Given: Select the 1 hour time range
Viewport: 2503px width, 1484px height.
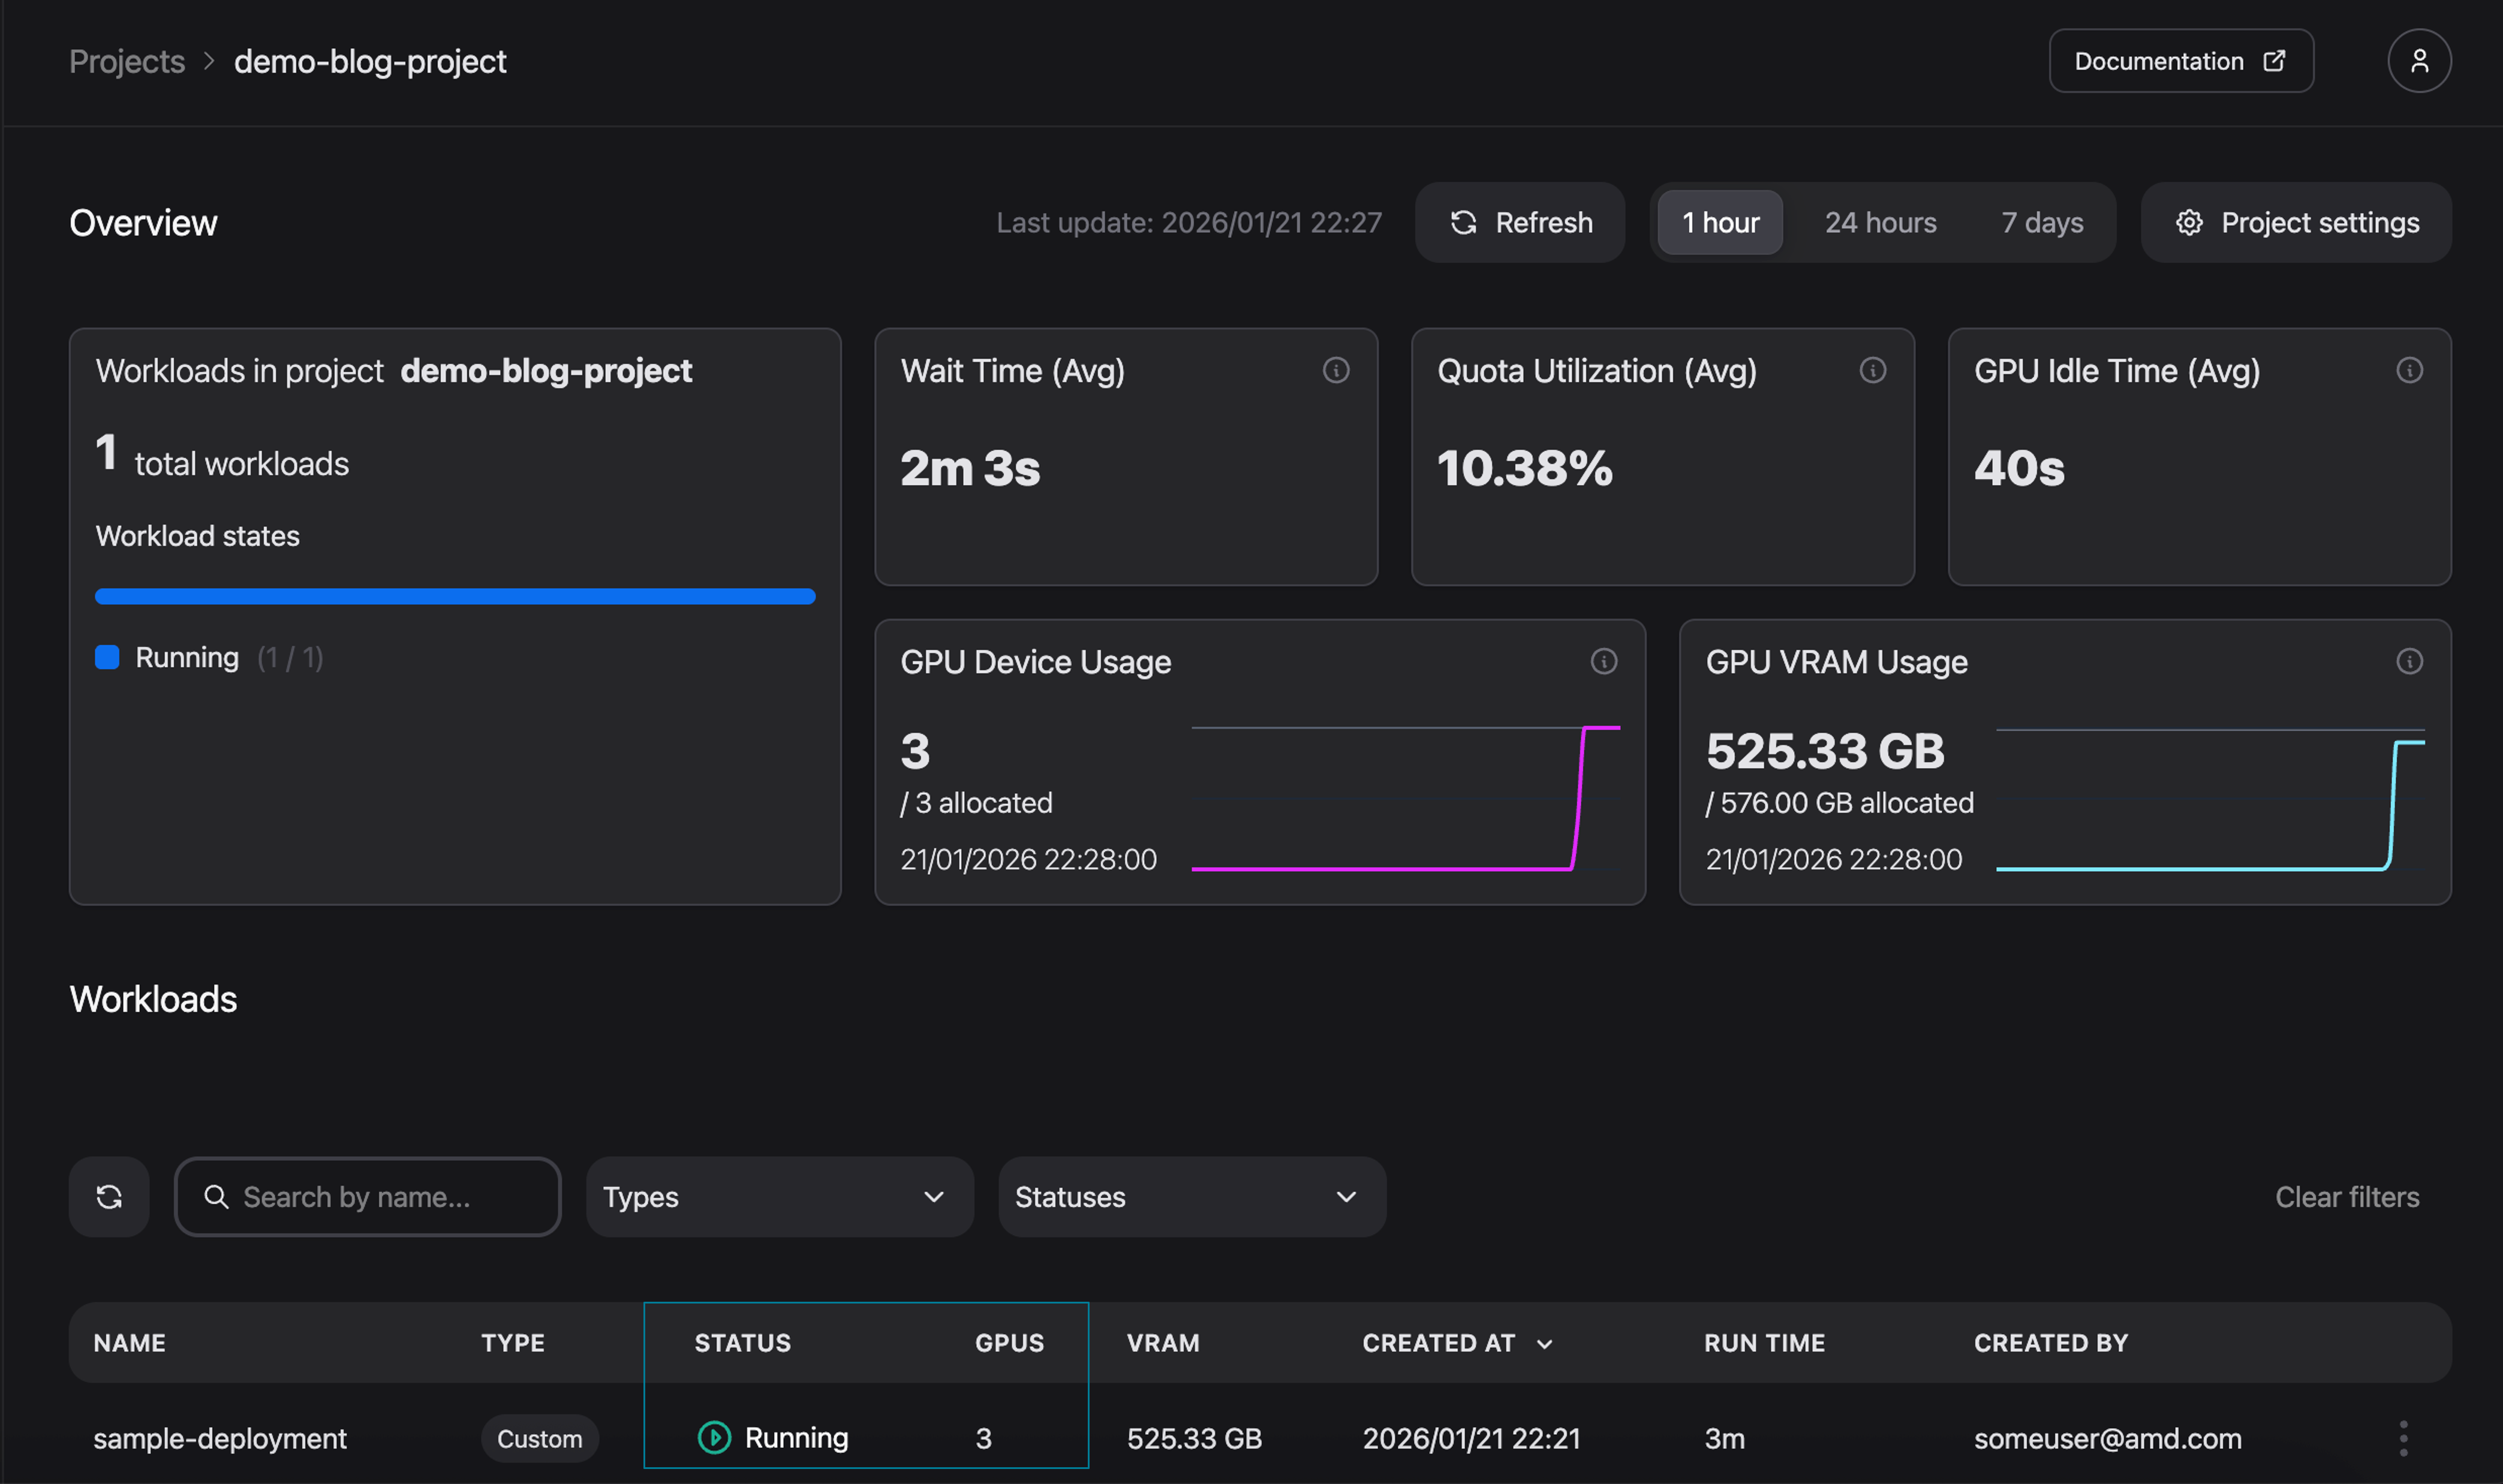Looking at the screenshot, I should (x=1719, y=222).
